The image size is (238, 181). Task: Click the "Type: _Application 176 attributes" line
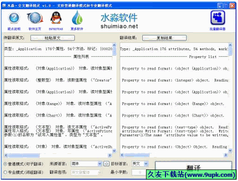174,49
